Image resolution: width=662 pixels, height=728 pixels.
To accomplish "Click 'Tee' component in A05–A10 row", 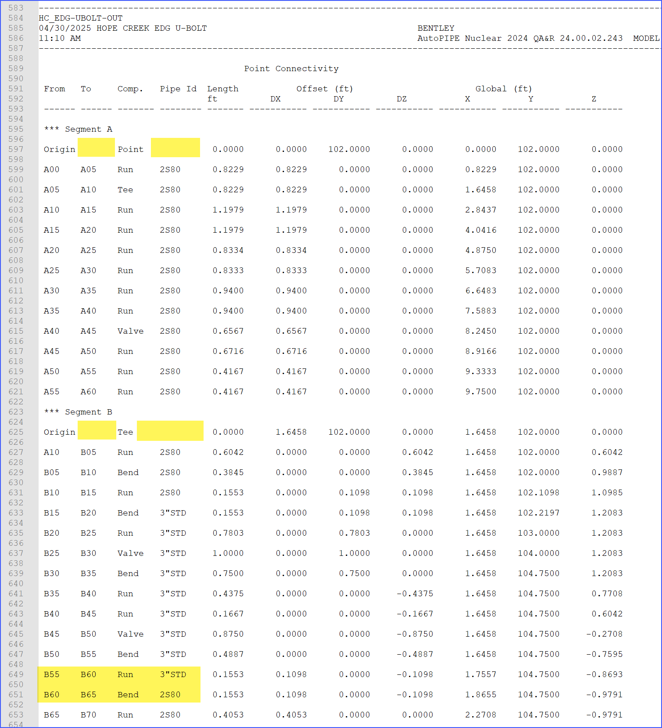I will [x=125, y=190].
